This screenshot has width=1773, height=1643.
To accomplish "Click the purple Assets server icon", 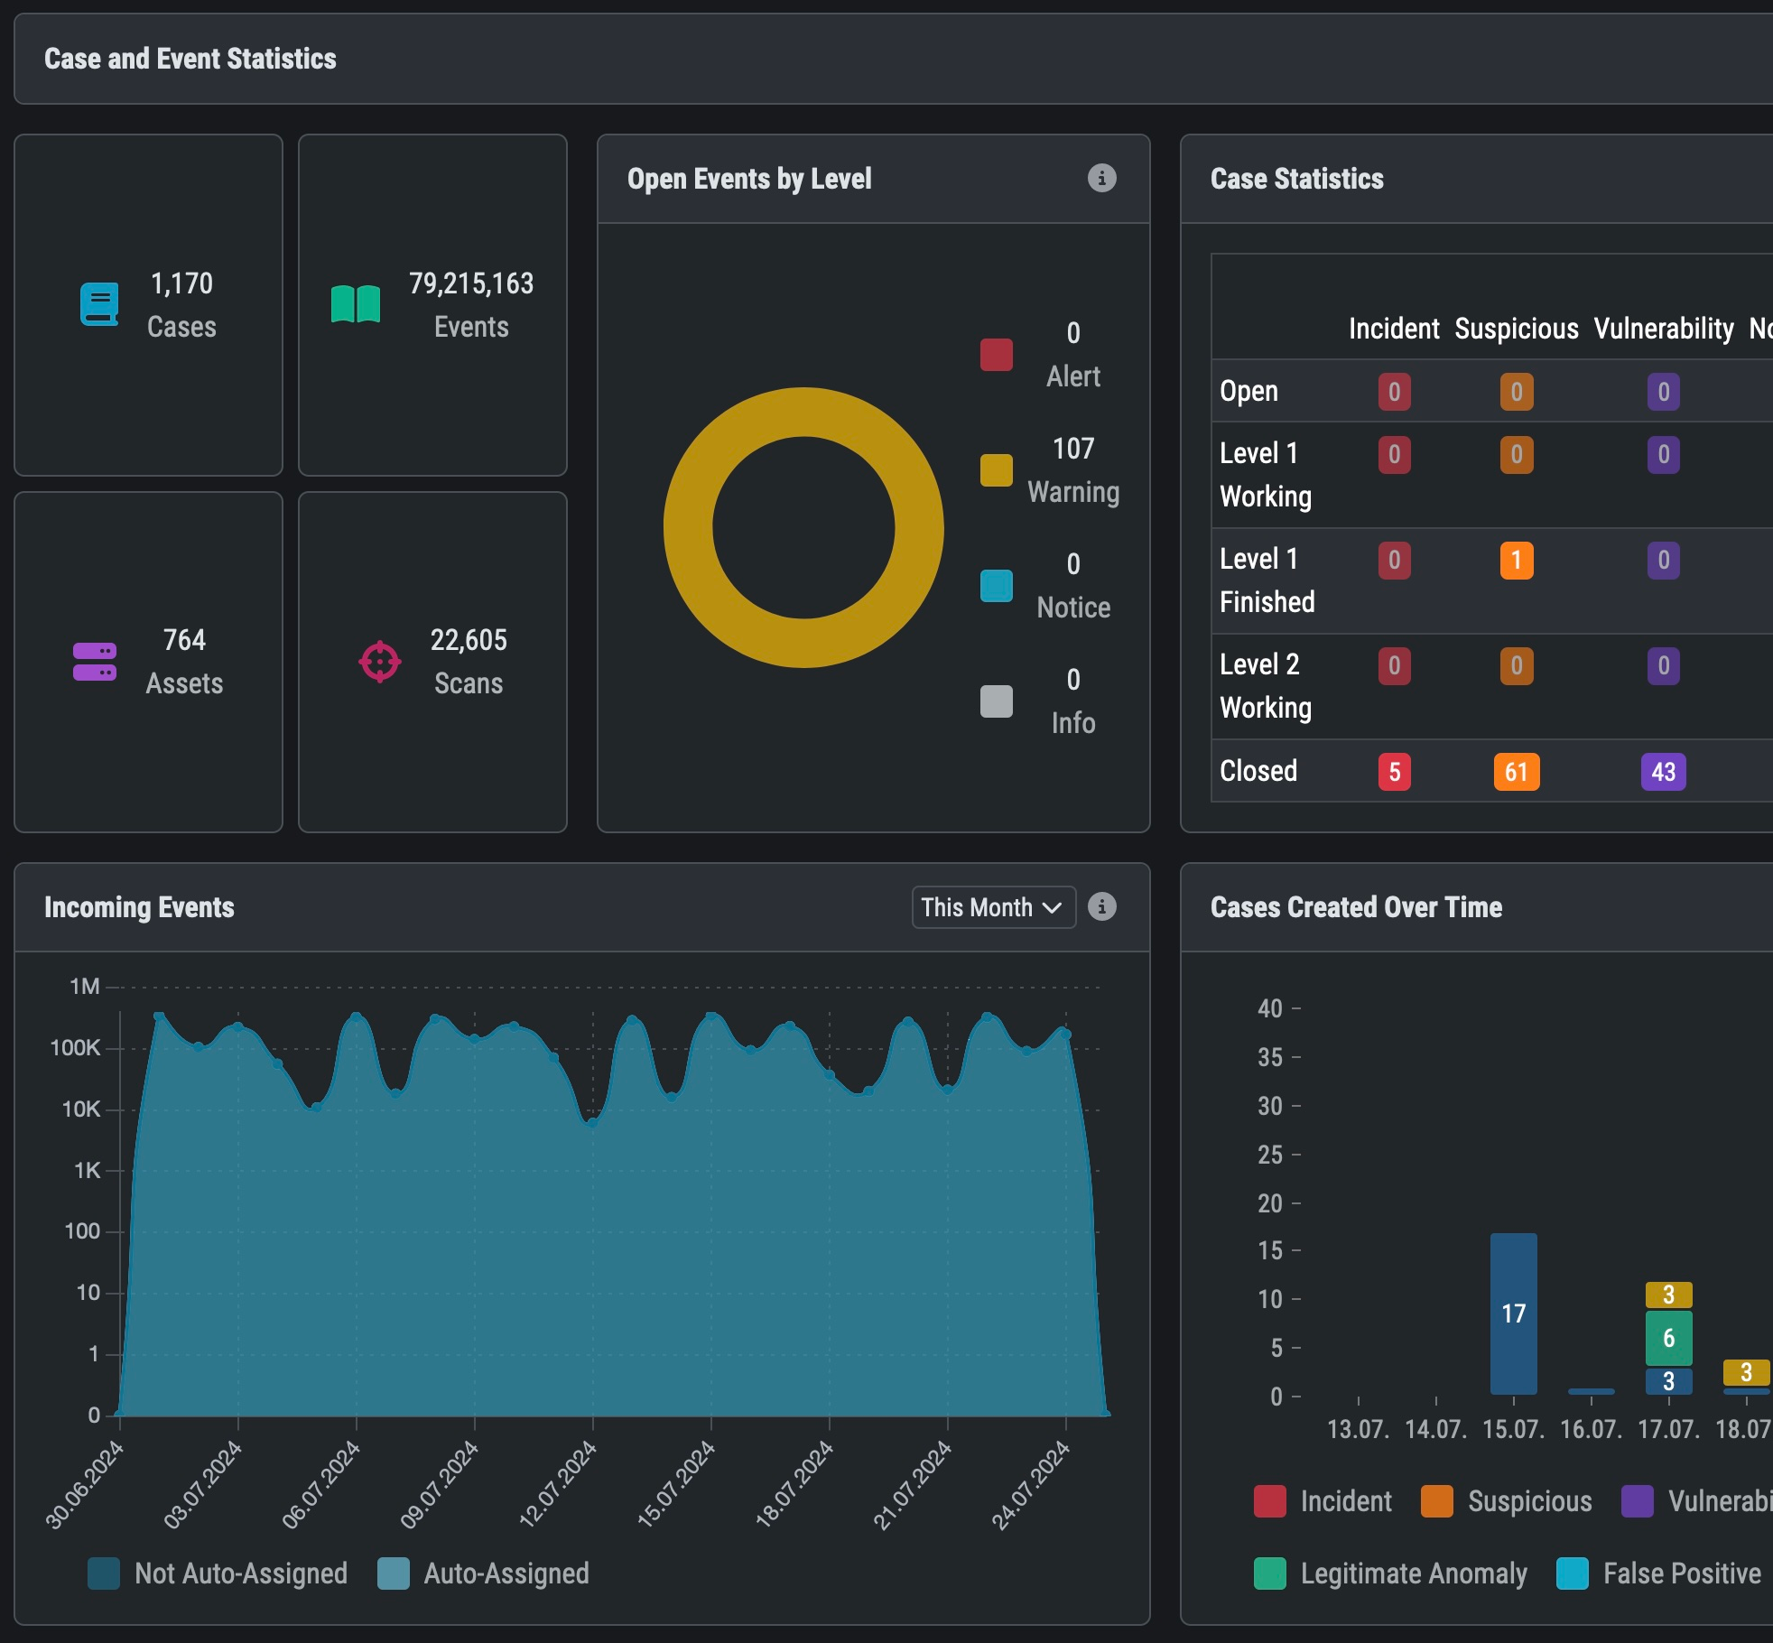I will (95, 662).
